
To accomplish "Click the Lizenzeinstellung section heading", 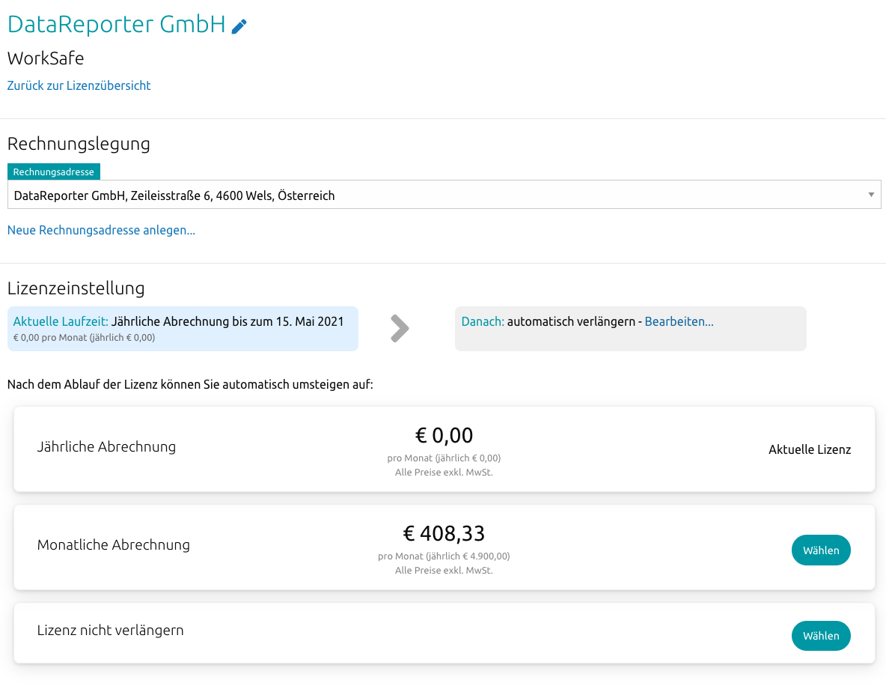I will [76, 288].
